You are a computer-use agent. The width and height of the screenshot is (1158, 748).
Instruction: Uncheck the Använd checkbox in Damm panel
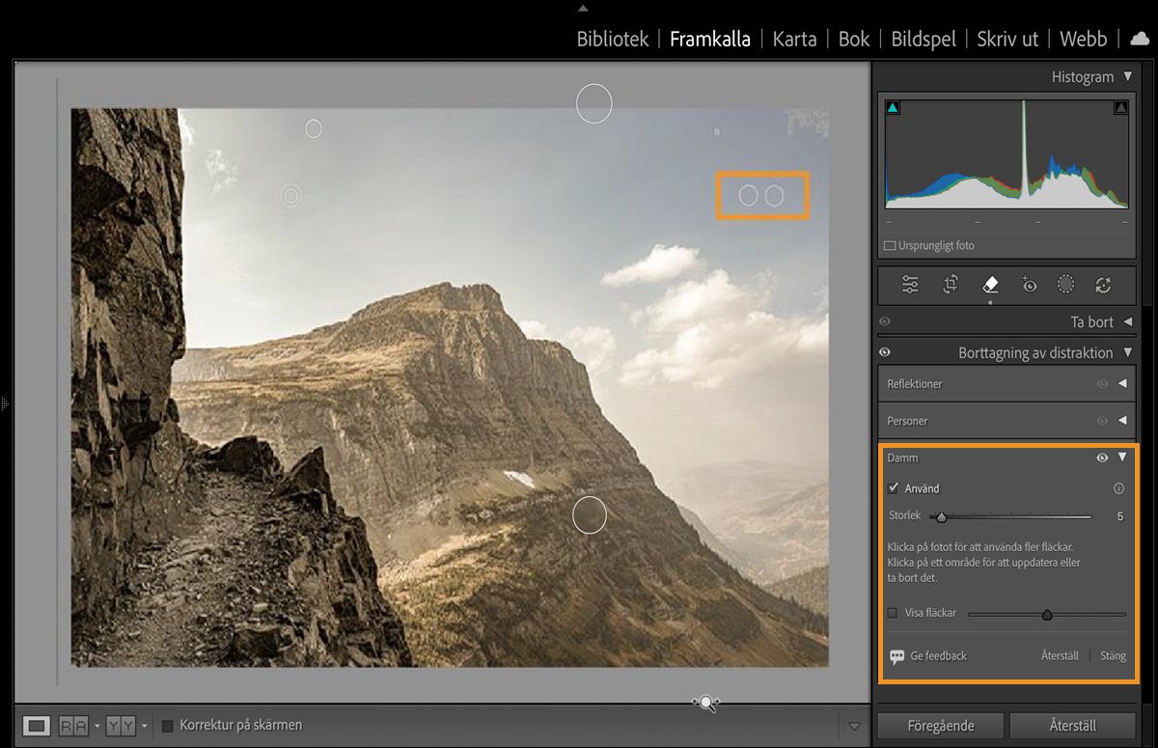894,487
